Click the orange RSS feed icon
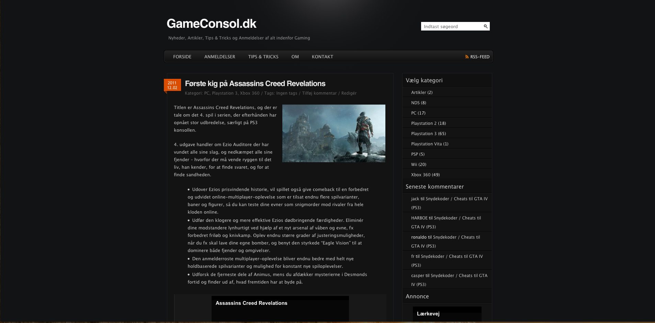The image size is (655, 323). pos(467,57)
